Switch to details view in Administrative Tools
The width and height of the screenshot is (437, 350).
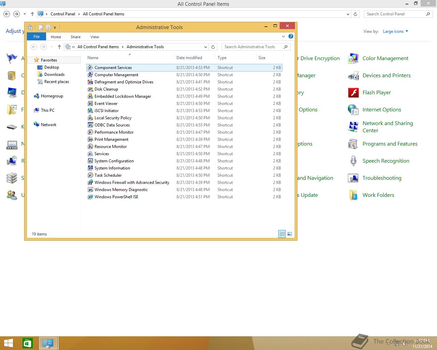282,234
